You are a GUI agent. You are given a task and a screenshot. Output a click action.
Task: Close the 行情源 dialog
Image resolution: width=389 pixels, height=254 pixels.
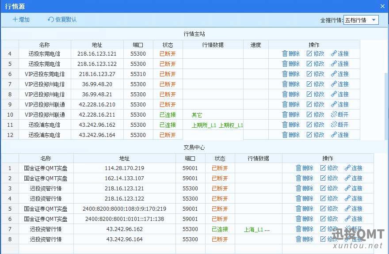click(382, 7)
